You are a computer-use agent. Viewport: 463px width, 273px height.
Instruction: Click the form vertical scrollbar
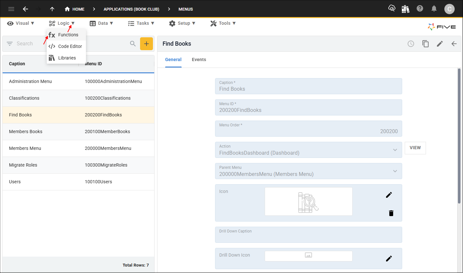coord(459,136)
